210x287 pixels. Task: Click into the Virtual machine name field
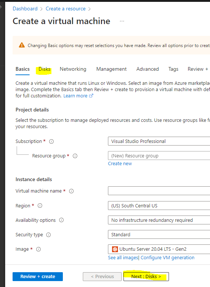click(x=159, y=191)
